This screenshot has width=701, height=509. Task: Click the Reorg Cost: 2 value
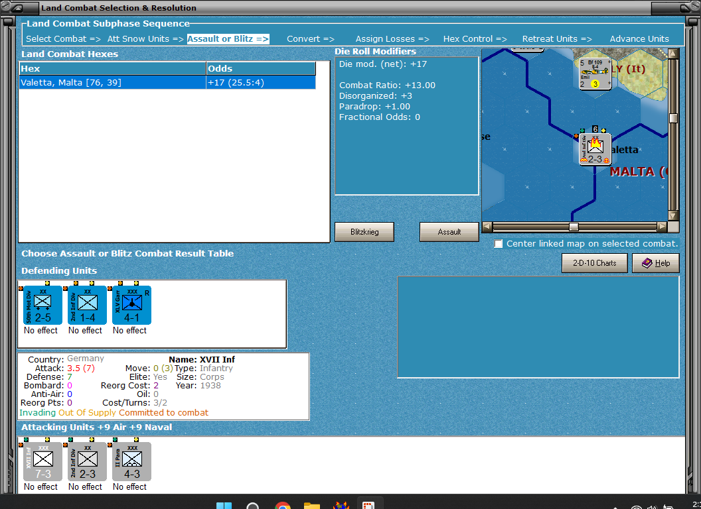point(156,385)
